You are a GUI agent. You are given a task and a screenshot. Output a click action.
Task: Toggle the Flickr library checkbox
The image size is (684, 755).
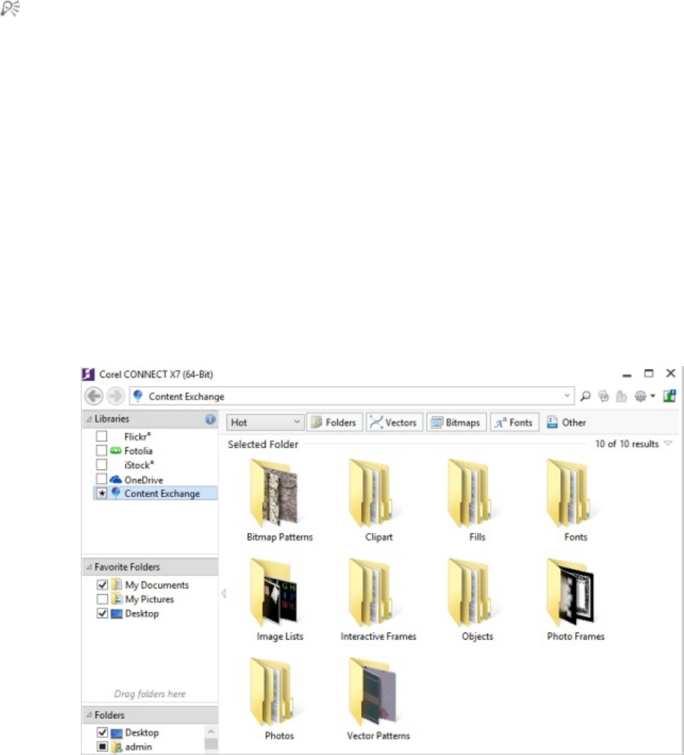click(101, 436)
